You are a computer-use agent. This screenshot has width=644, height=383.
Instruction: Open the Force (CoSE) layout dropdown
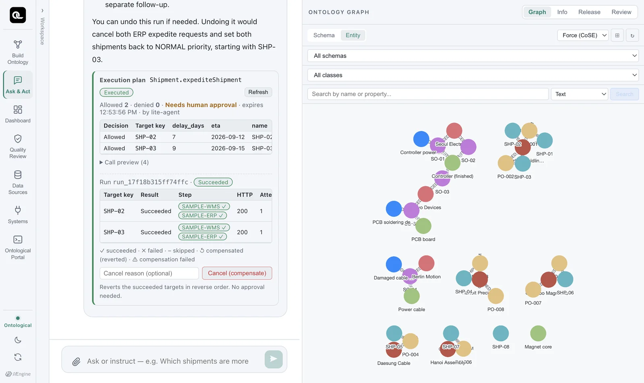click(583, 35)
